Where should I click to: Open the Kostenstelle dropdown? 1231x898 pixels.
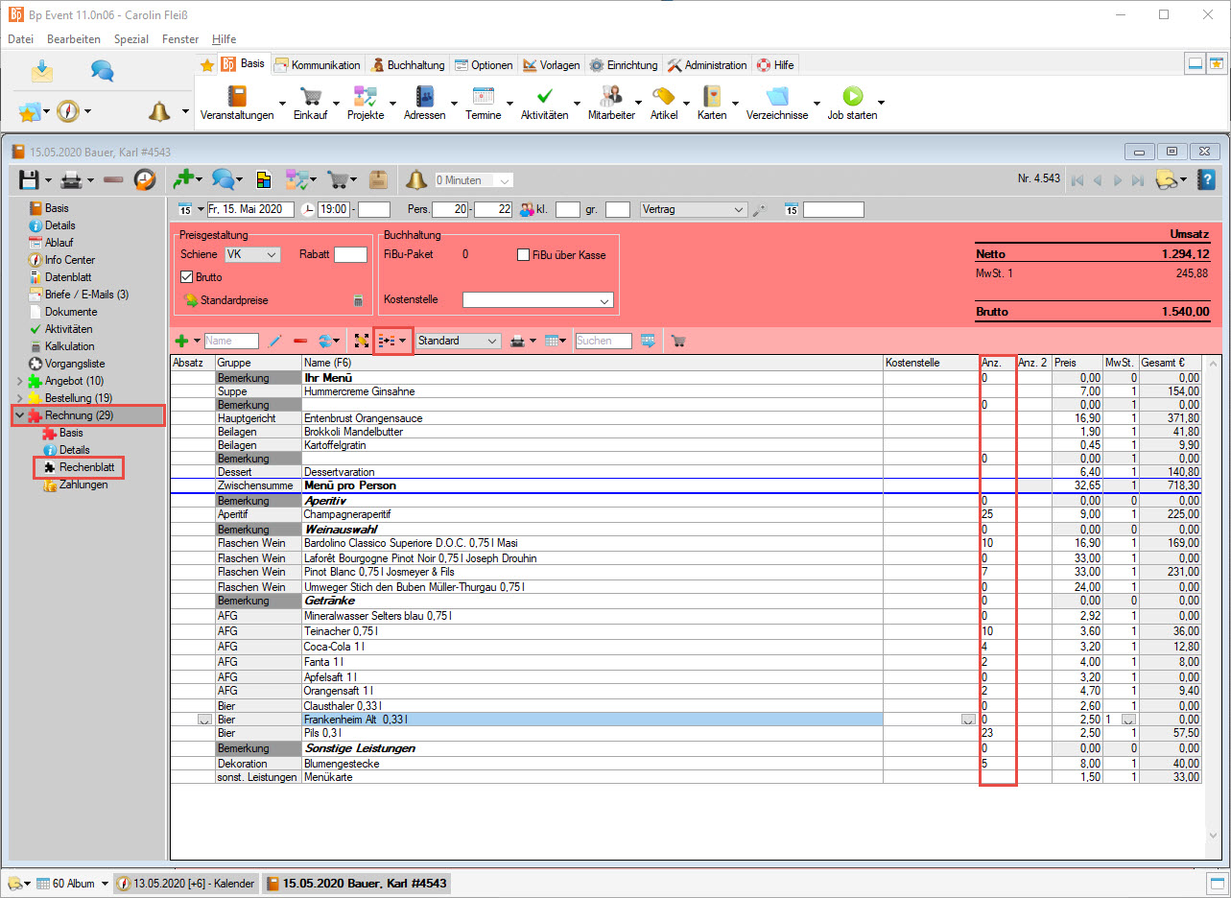click(x=604, y=300)
